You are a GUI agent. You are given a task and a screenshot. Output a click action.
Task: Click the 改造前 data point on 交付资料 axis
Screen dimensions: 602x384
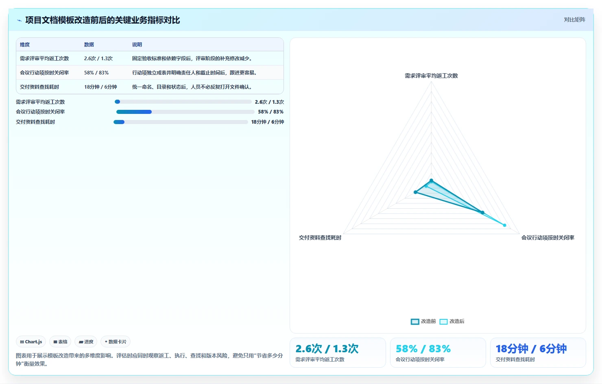pyautogui.click(x=415, y=192)
